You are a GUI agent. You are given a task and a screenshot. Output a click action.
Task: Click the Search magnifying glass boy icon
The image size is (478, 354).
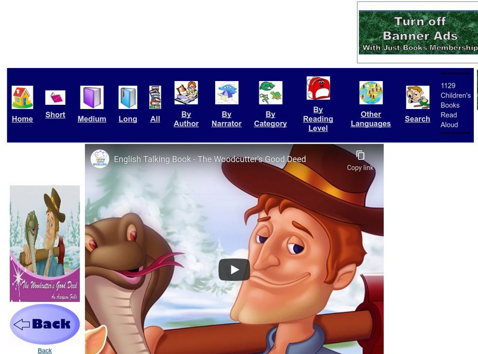[x=418, y=97]
